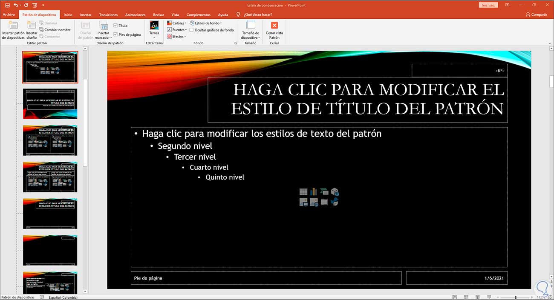Screen dimensions: 554x300
Task: Click the Pie de página footer placeholder
Action: pyautogui.click(x=266, y=278)
